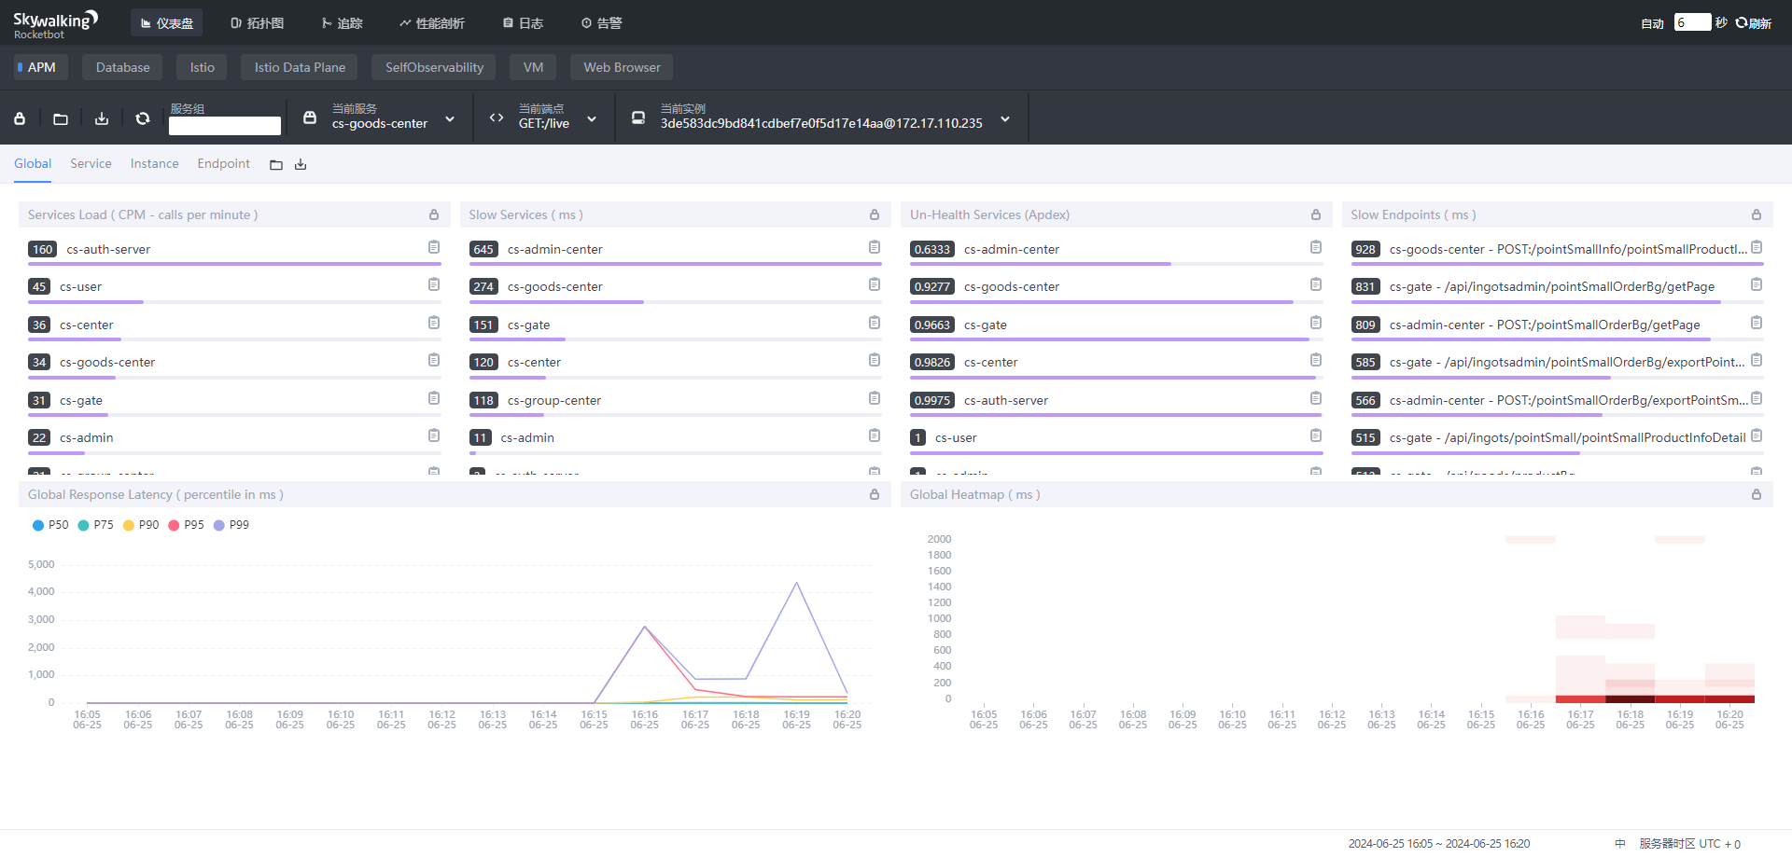
Task: Click lock icon on Services Load panel
Action: 434,214
